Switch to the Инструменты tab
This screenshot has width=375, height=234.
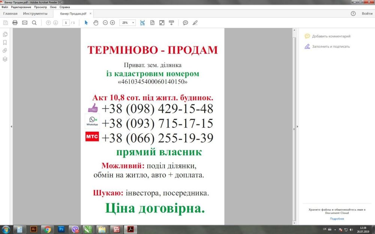(35, 13)
